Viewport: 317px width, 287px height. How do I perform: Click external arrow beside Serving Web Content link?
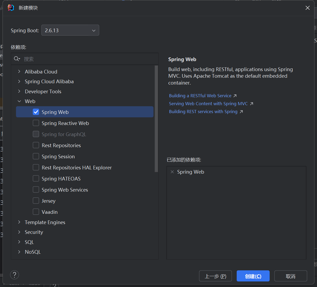click(x=251, y=104)
